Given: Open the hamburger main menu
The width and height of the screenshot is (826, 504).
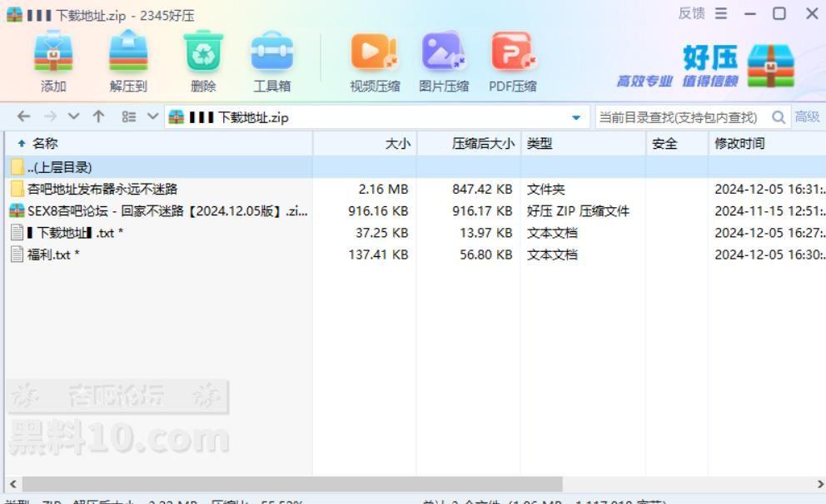Looking at the screenshot, I should [x=720, y=13].
